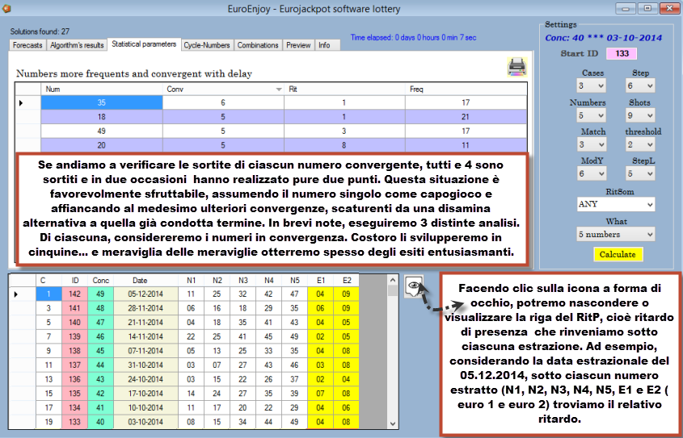Image resolution: width=683 pixels, height=438 pixels.
Task: Open the What dropdown showing 5 numbers
Action: tap(615, 234)
